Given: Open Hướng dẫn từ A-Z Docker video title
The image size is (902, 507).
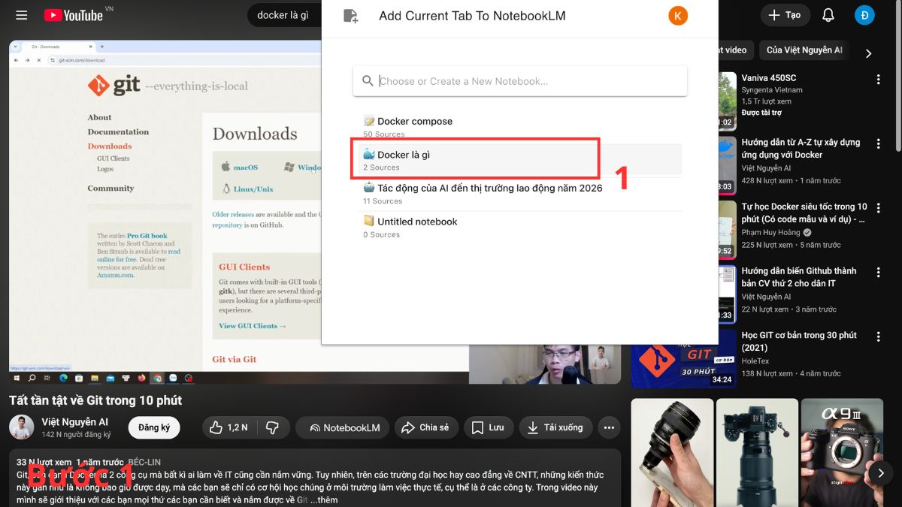Looking at the screenshot, I should coord(801,149).
